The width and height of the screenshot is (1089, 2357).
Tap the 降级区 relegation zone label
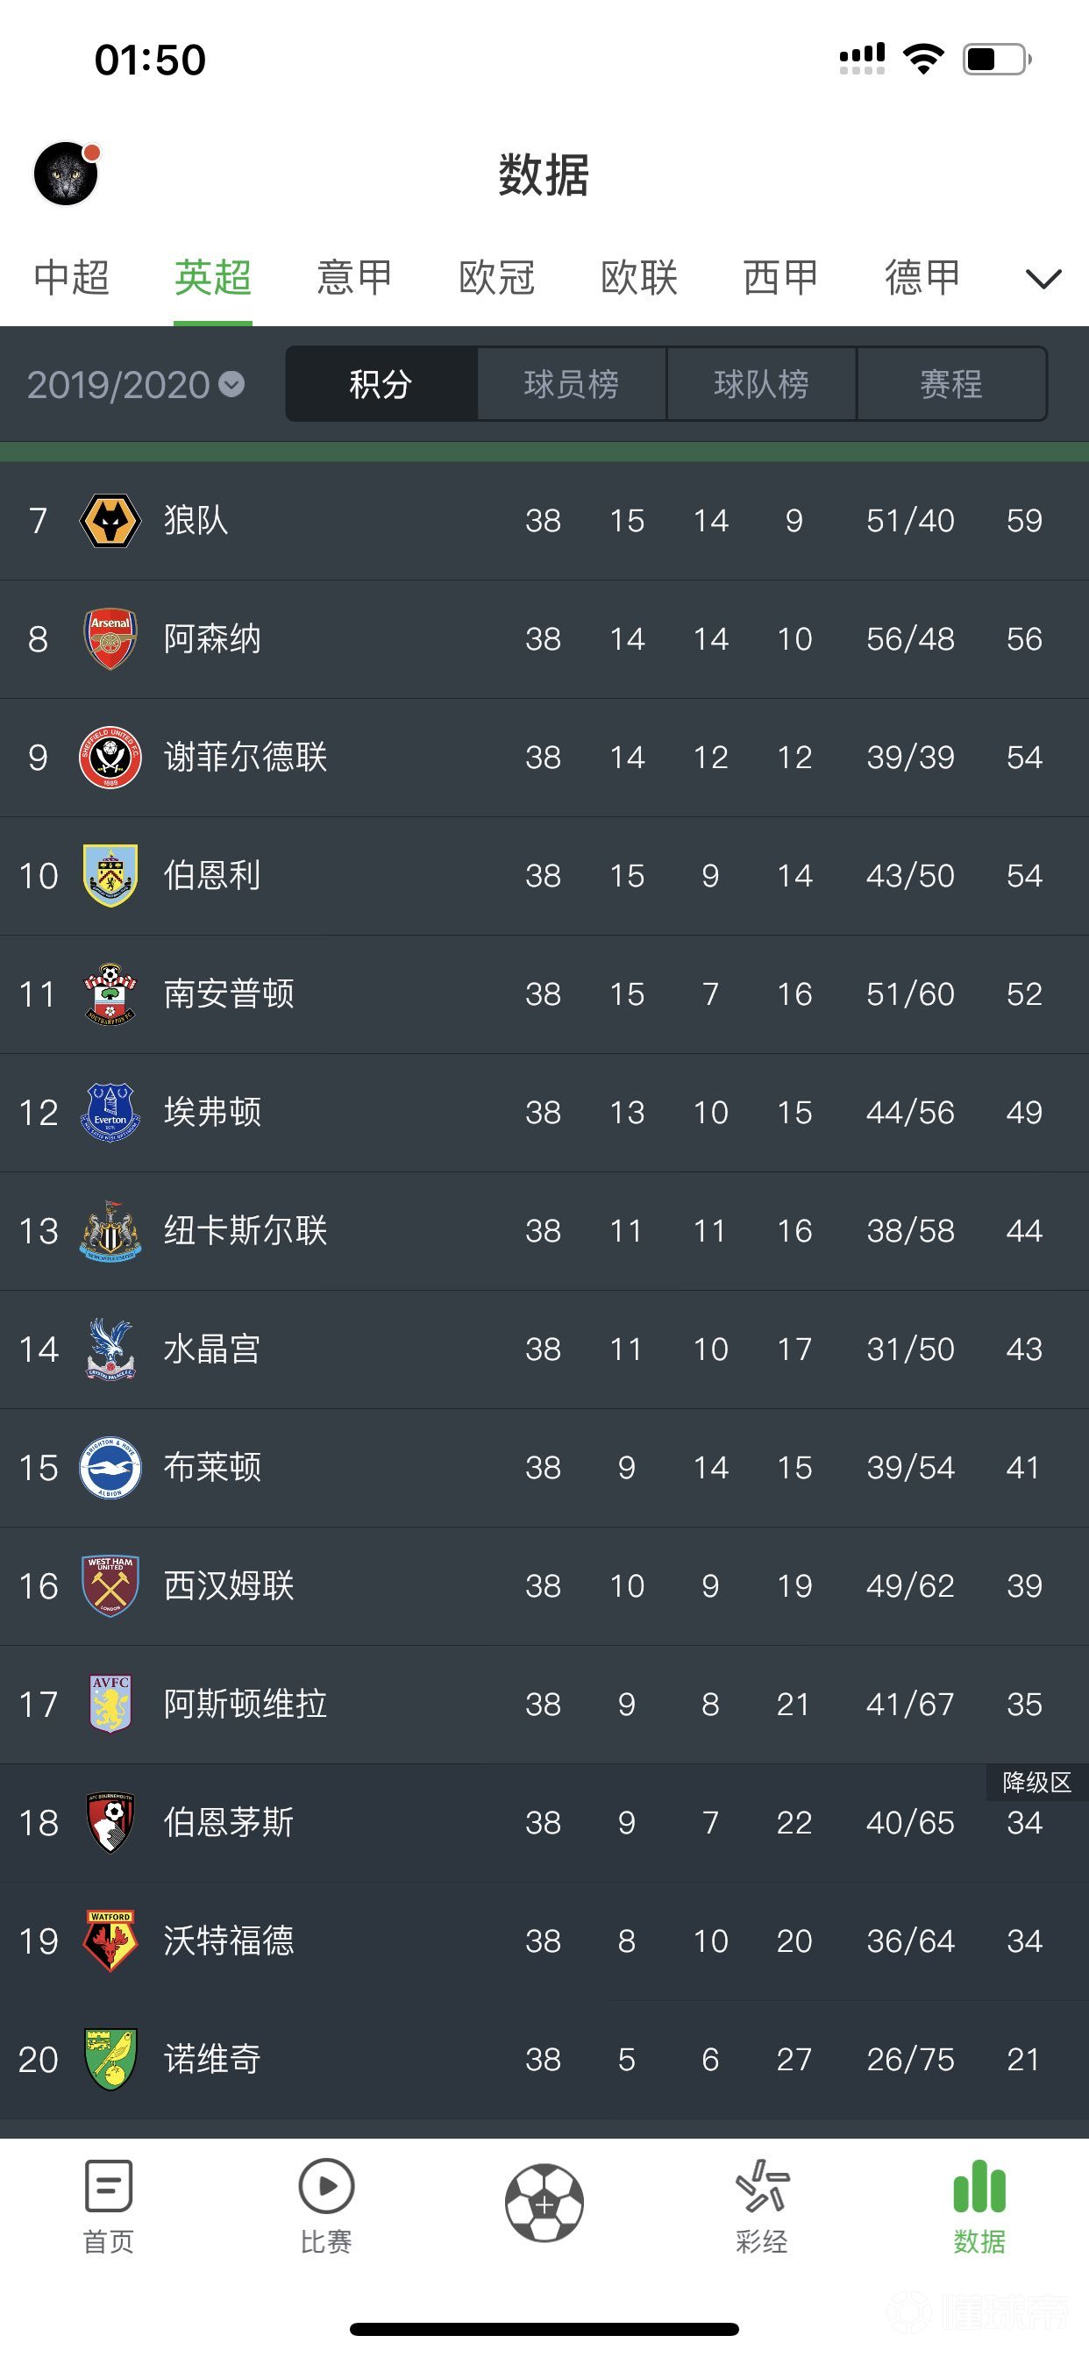click(x=1036, y=1782)
